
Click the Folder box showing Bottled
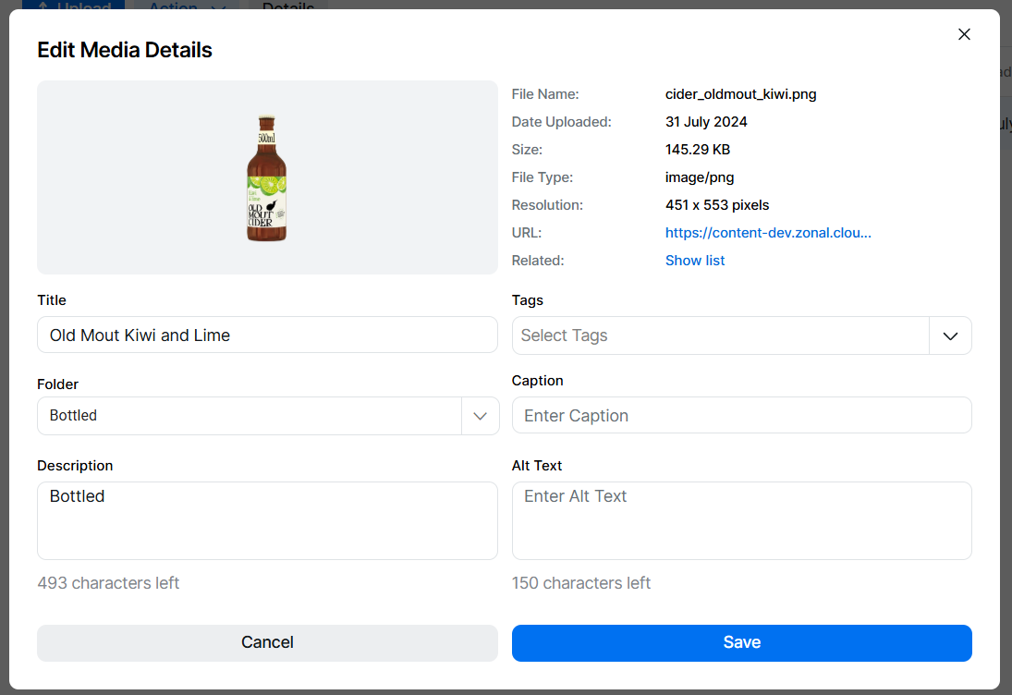[x=250, y=416]
